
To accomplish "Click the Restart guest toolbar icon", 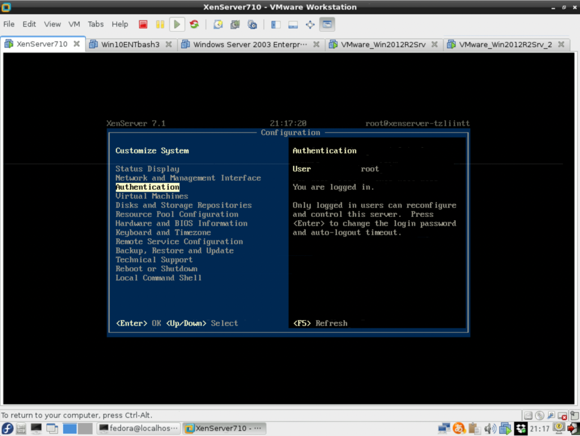I will [x=194, y=24].
